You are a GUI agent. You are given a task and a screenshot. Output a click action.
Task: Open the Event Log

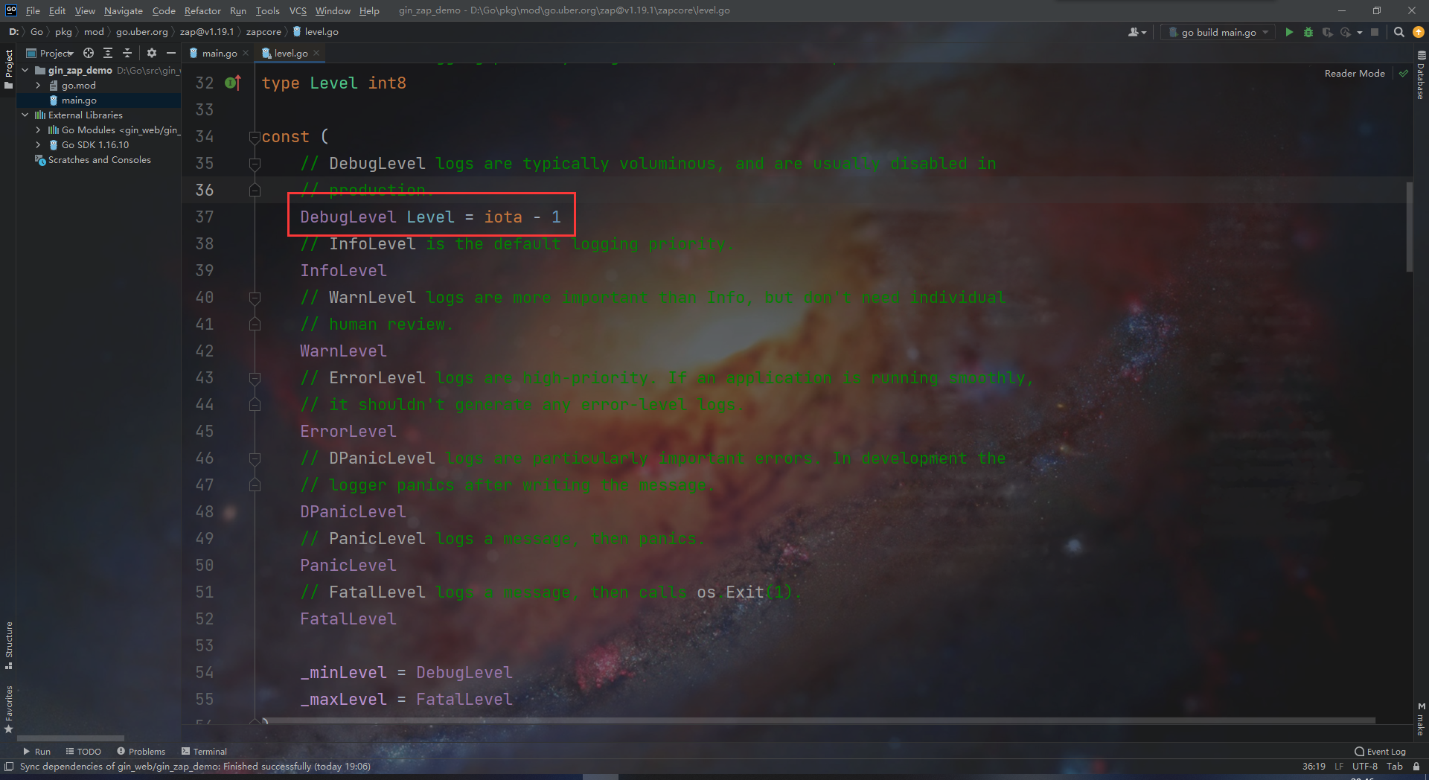1381,752
